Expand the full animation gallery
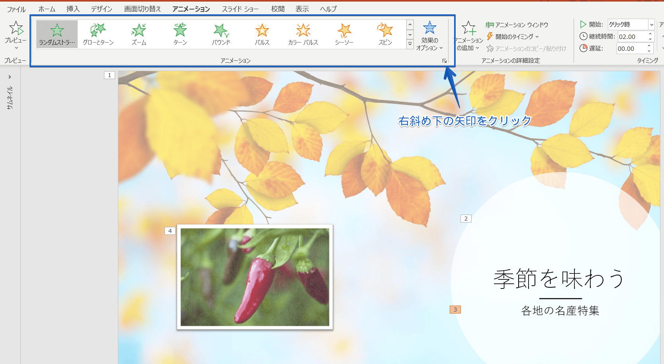Viewport: 664px width, 364px height. point(410,45)
